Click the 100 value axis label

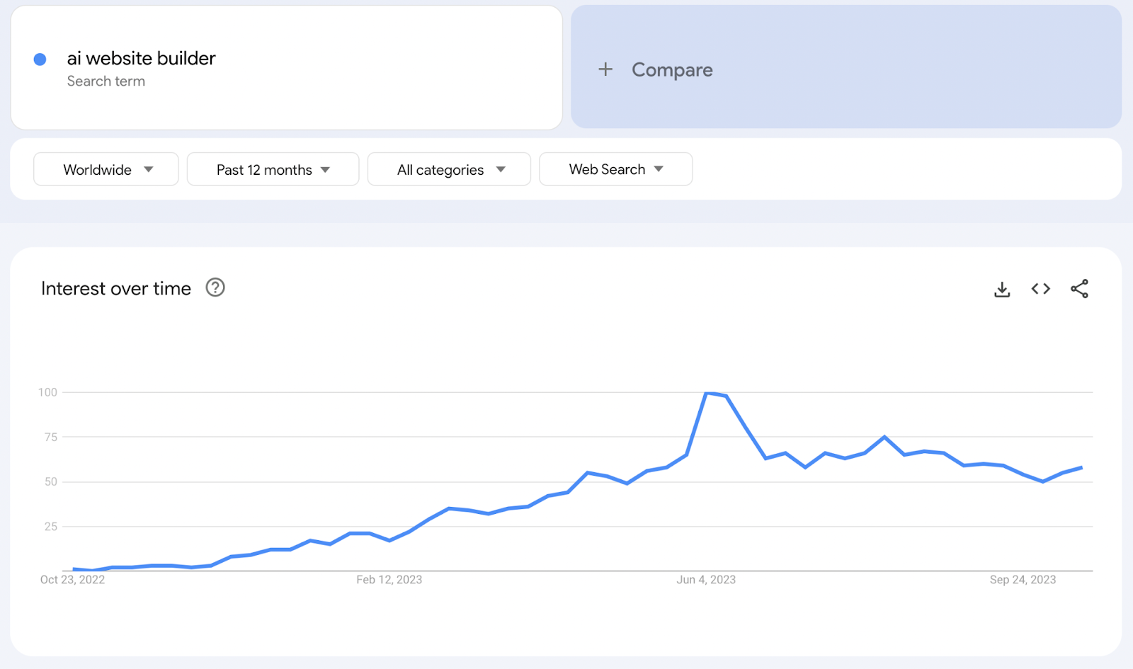pyautogui.click(x=47, y=392)
